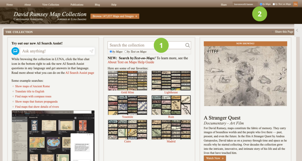Select by Text on Maps radio under search

pos(126,52)
